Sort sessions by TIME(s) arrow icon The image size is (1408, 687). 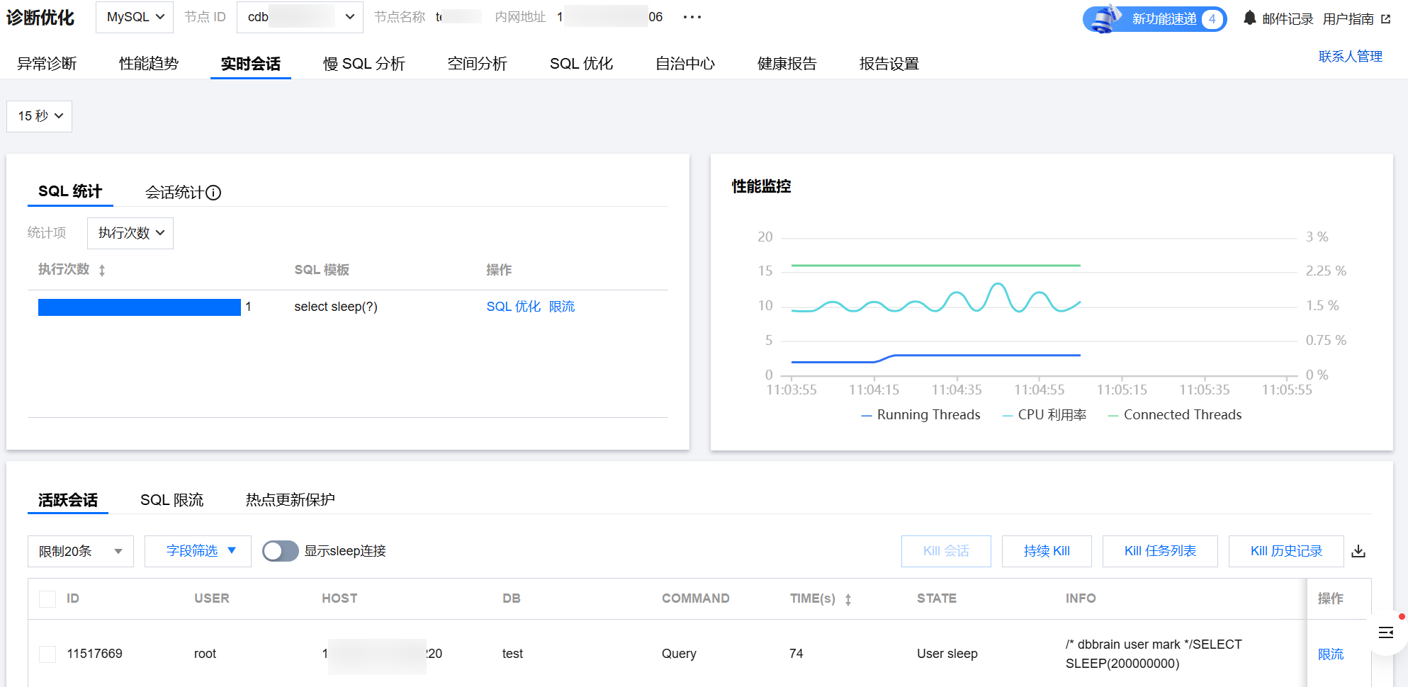848,599
